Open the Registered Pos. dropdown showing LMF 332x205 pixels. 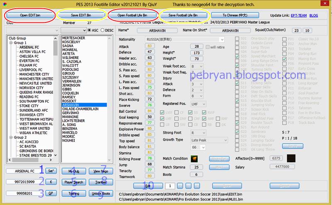(x=198, y=104)
